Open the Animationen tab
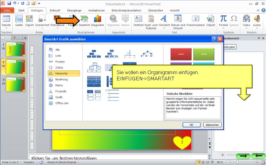 coord(96,10)
